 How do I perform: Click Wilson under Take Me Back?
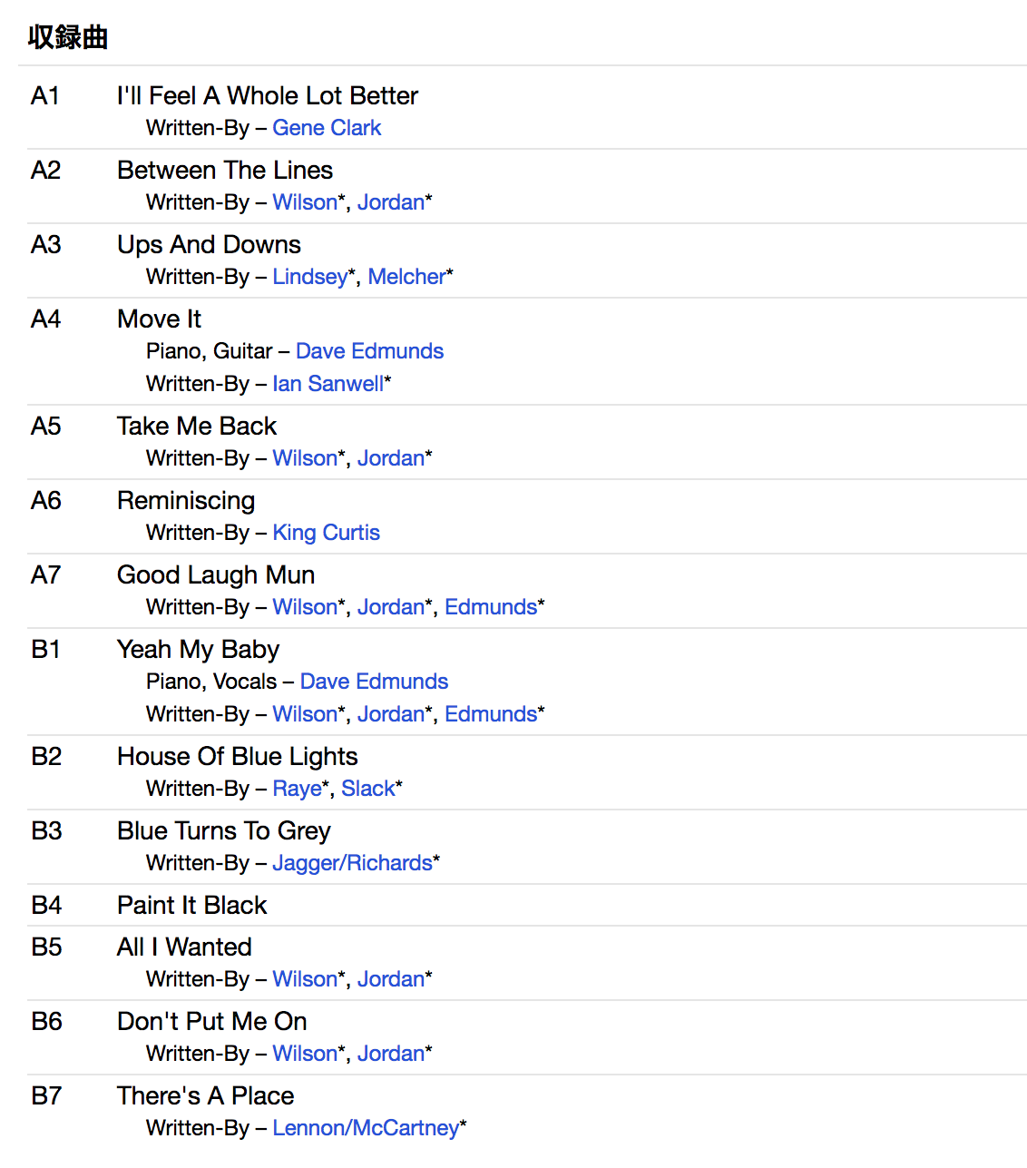[x=305, y=458]
